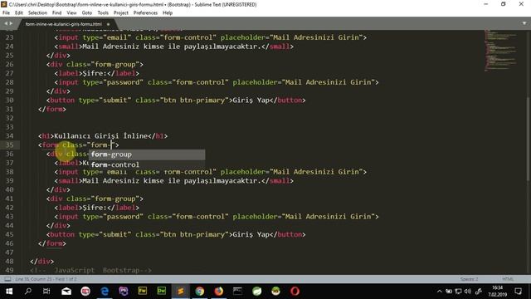The width and height of the screenshot is (531, 299).
Task: Go to previous tab with left arrow
Action: click(x=6, y=23)
